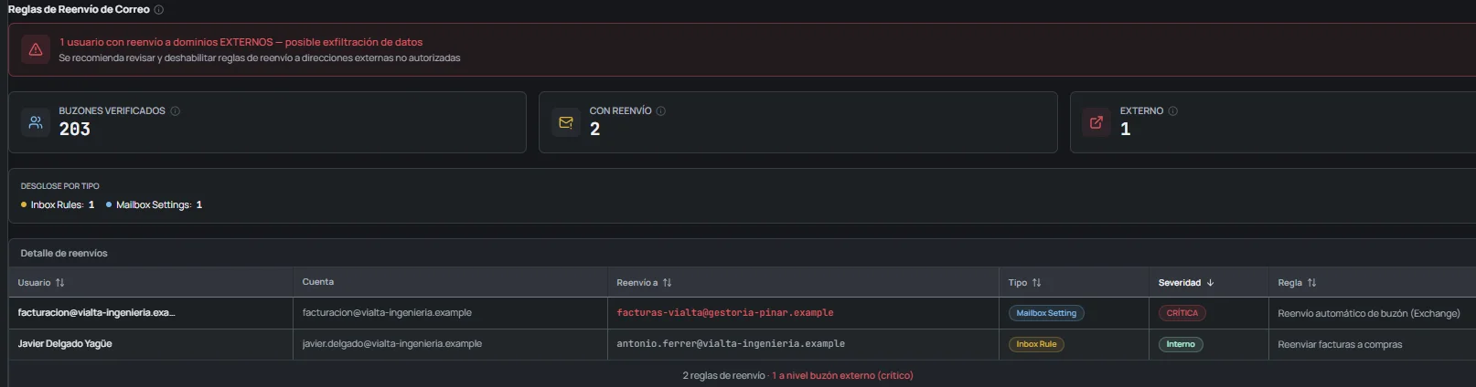Image resolution: width=1476 pixels, height=387 pixels.
Task: Sort table by Severidad column
Action: point(1186,283)
